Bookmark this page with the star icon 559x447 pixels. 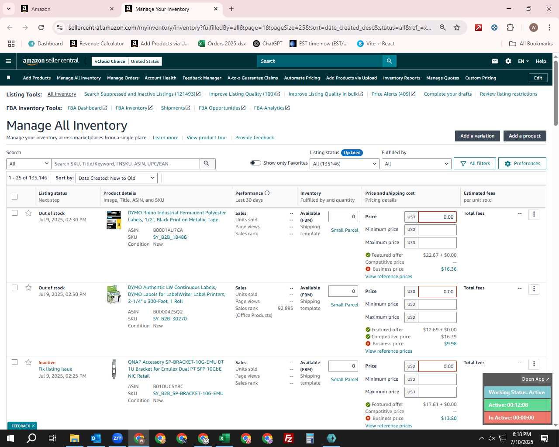(457, 28)
